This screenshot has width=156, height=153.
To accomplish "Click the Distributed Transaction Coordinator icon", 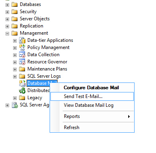I will click(22, 90).
